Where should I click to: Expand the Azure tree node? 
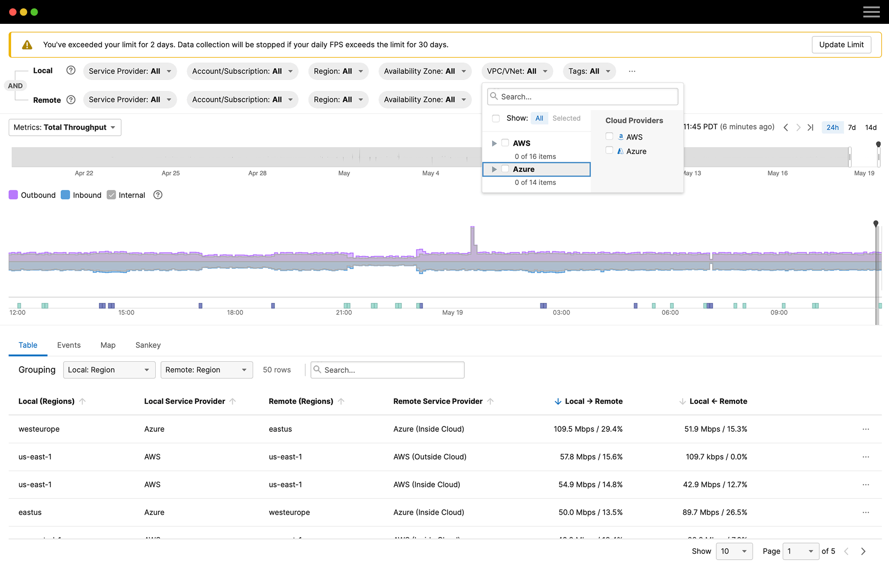[494, 169]
